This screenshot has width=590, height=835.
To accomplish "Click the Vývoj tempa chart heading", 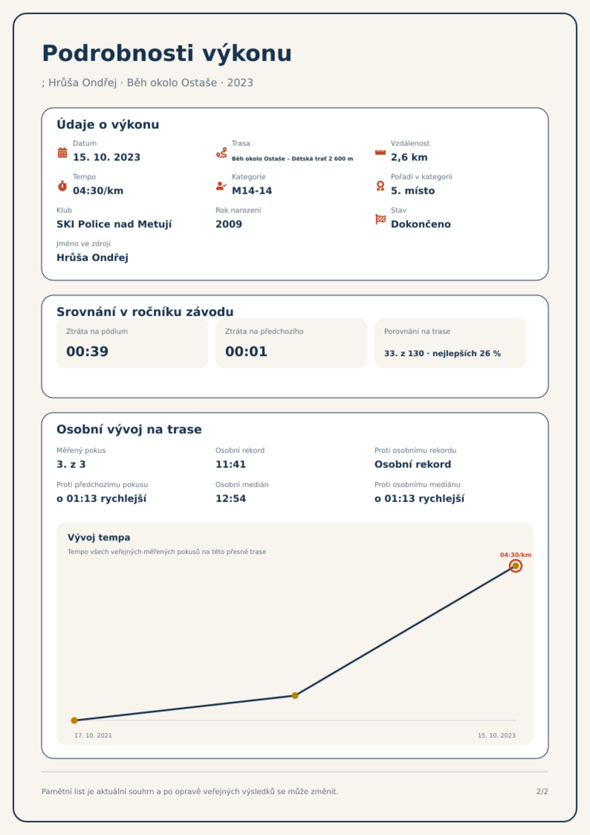I will pyautogui.click(x=99, y=538).
